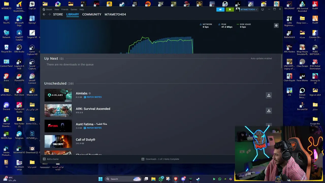325x183 pixels.
Task: Click download icon for ARK: Survival Ascended
Action: (269, 111)
